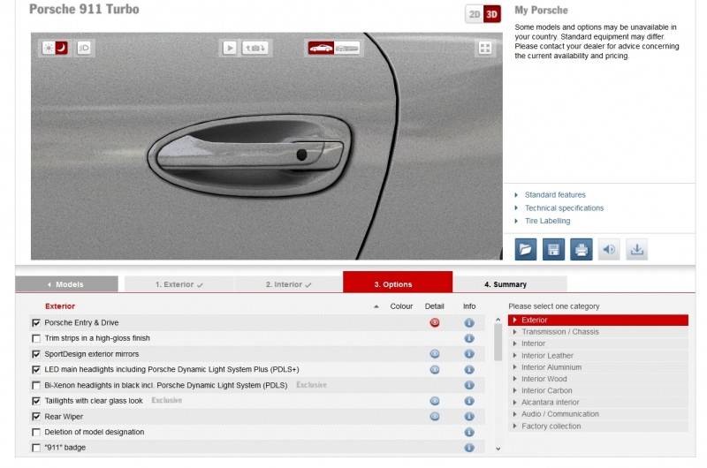This screenshot has width=707, height=468.
Task: Select the interior car view icon
Action: 346,48
